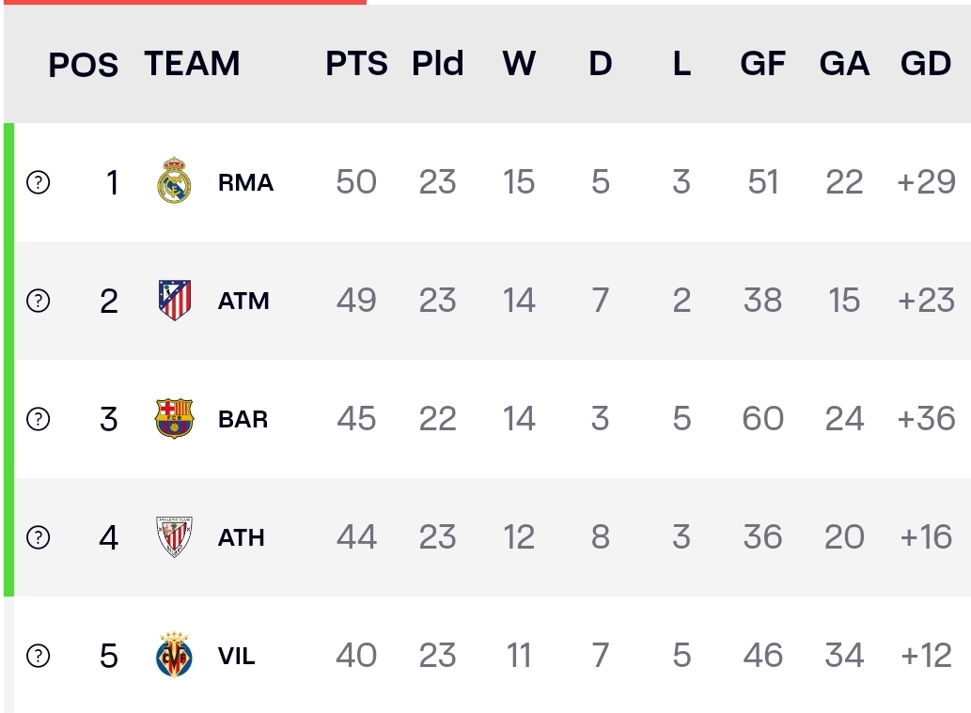This screenshot has height=713, width=971.
Task: Click the FC Barcelona crest icon
Action: [x=174, y=418]
